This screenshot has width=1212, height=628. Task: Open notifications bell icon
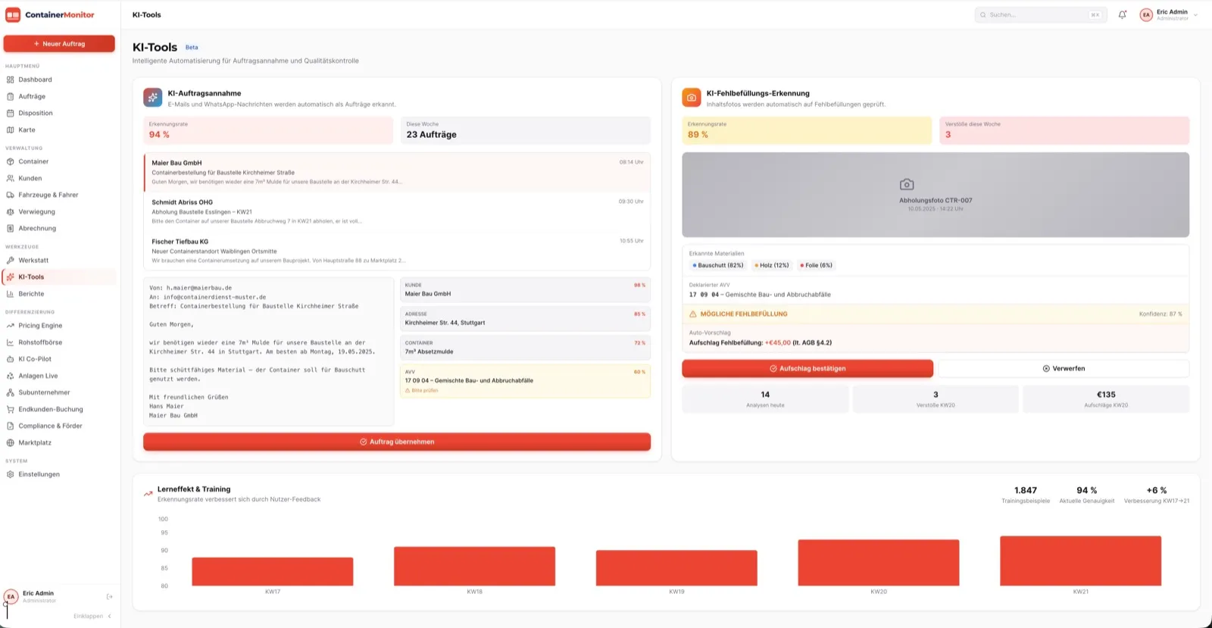tap(1122, 14)
